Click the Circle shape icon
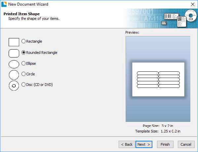The image size is (198, 152). click(x=14, y=75)
